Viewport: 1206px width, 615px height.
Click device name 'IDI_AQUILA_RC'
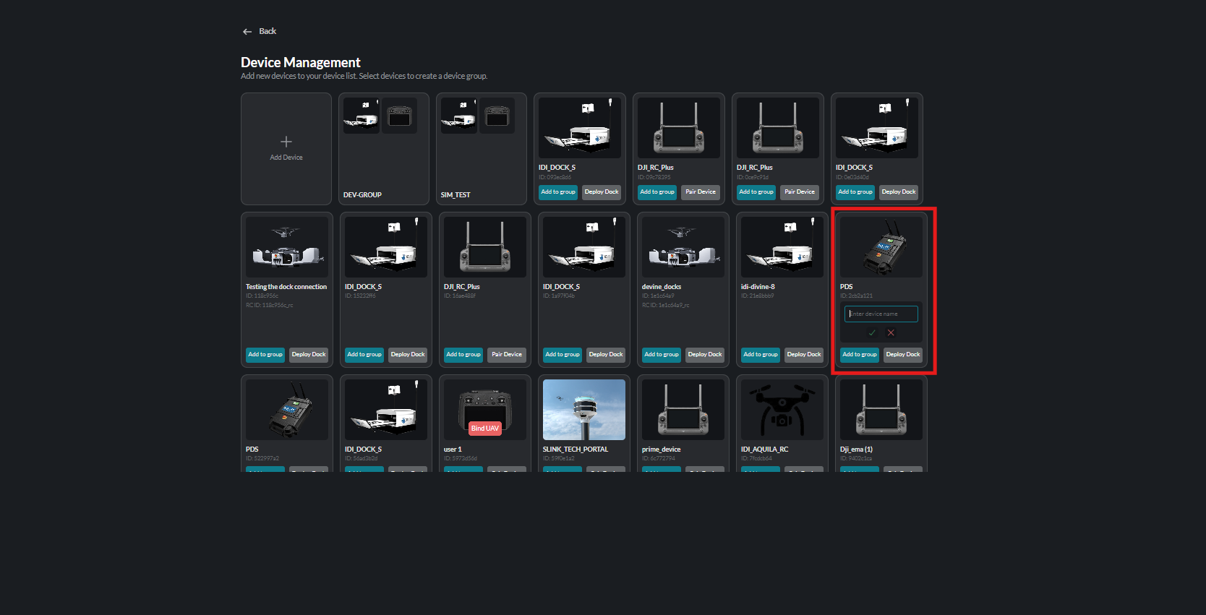(764, 450)
